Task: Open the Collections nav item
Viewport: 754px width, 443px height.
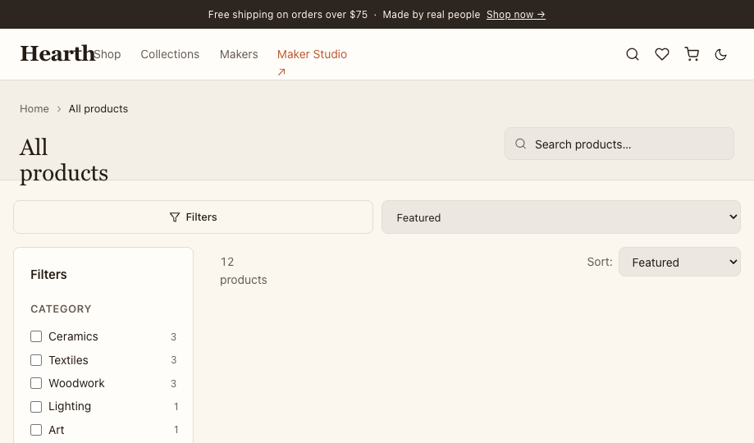Action: point(170,54)
